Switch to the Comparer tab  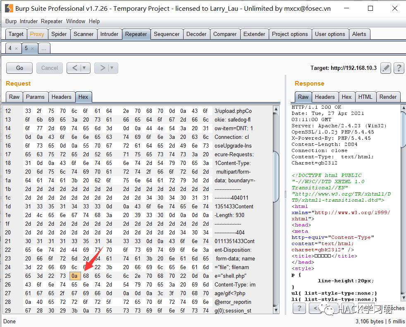point(225,34)
